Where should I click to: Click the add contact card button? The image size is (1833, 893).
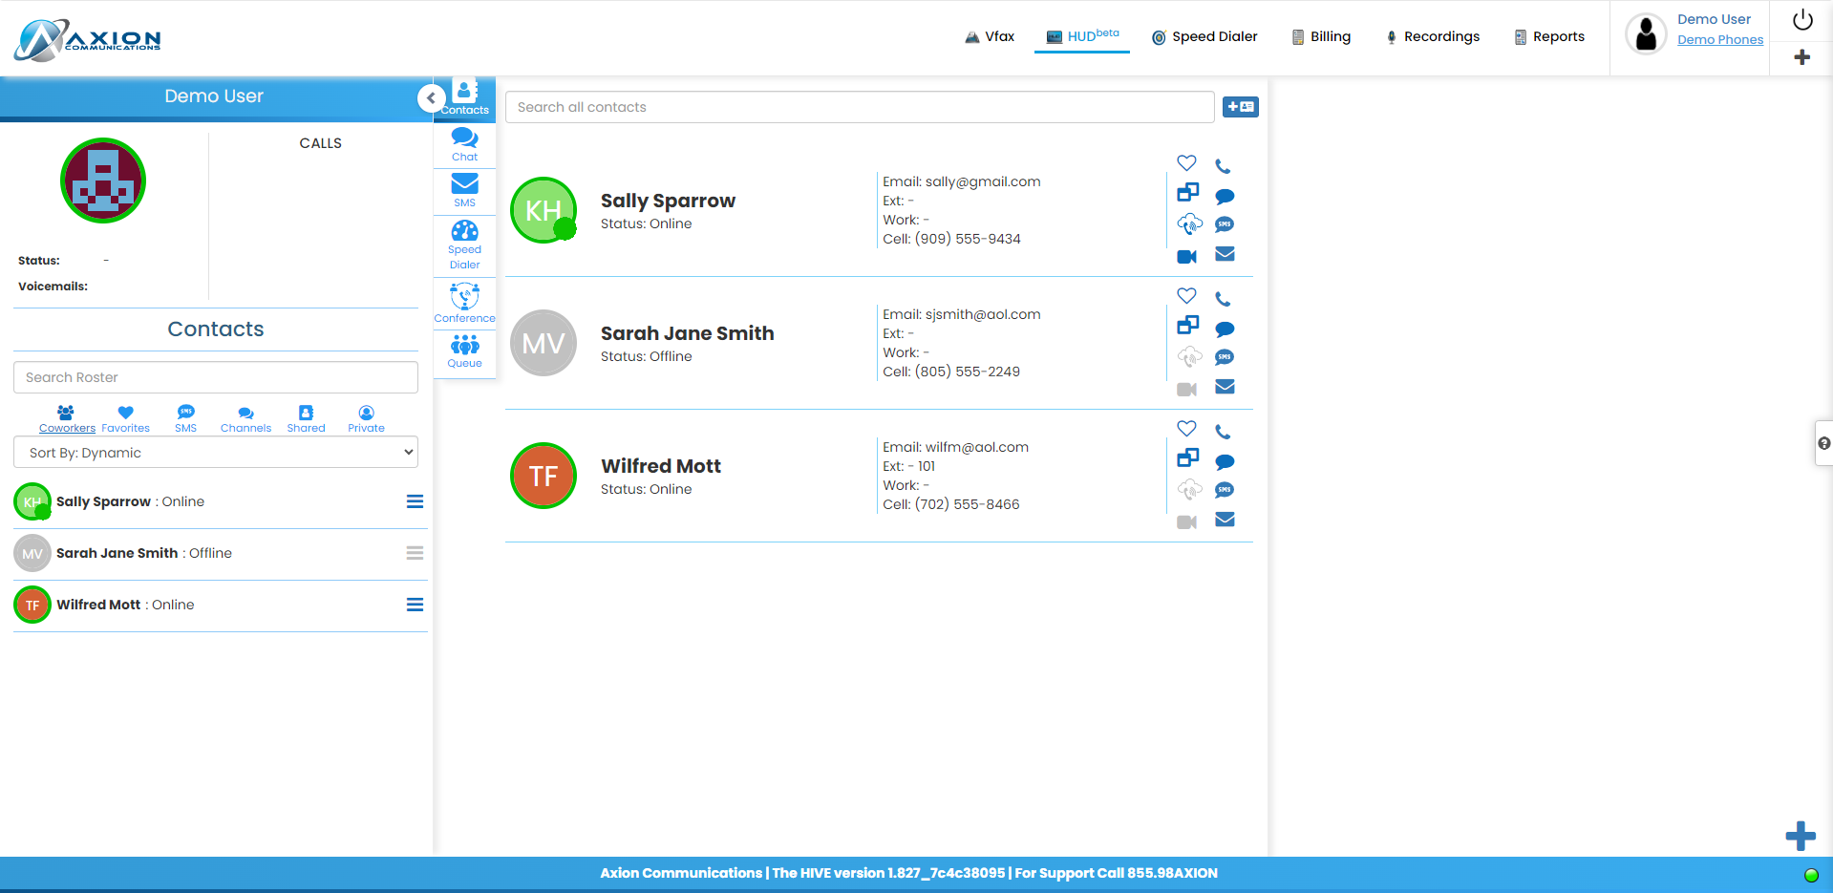[1241, 107]
